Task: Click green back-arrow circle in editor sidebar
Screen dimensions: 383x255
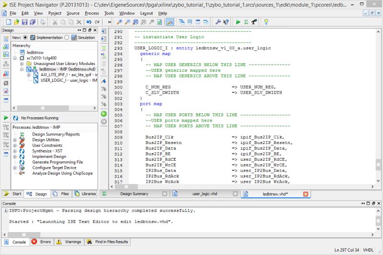Action: click(104, 114)
